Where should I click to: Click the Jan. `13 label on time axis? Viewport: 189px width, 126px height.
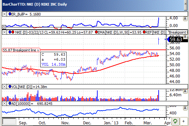[111, 123]
